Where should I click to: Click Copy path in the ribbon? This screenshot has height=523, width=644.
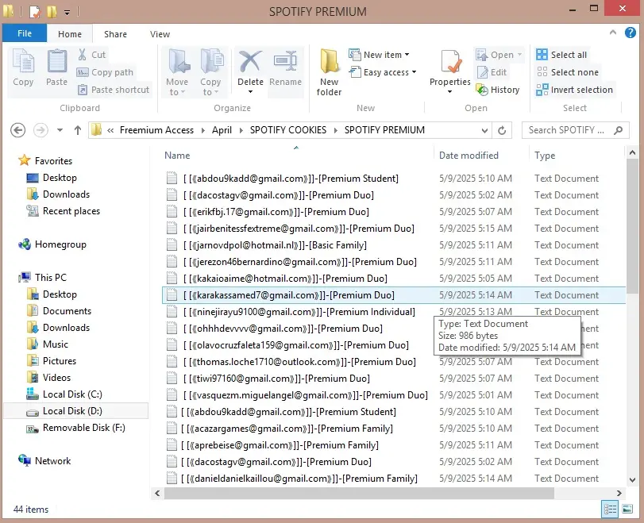(105, 72)
